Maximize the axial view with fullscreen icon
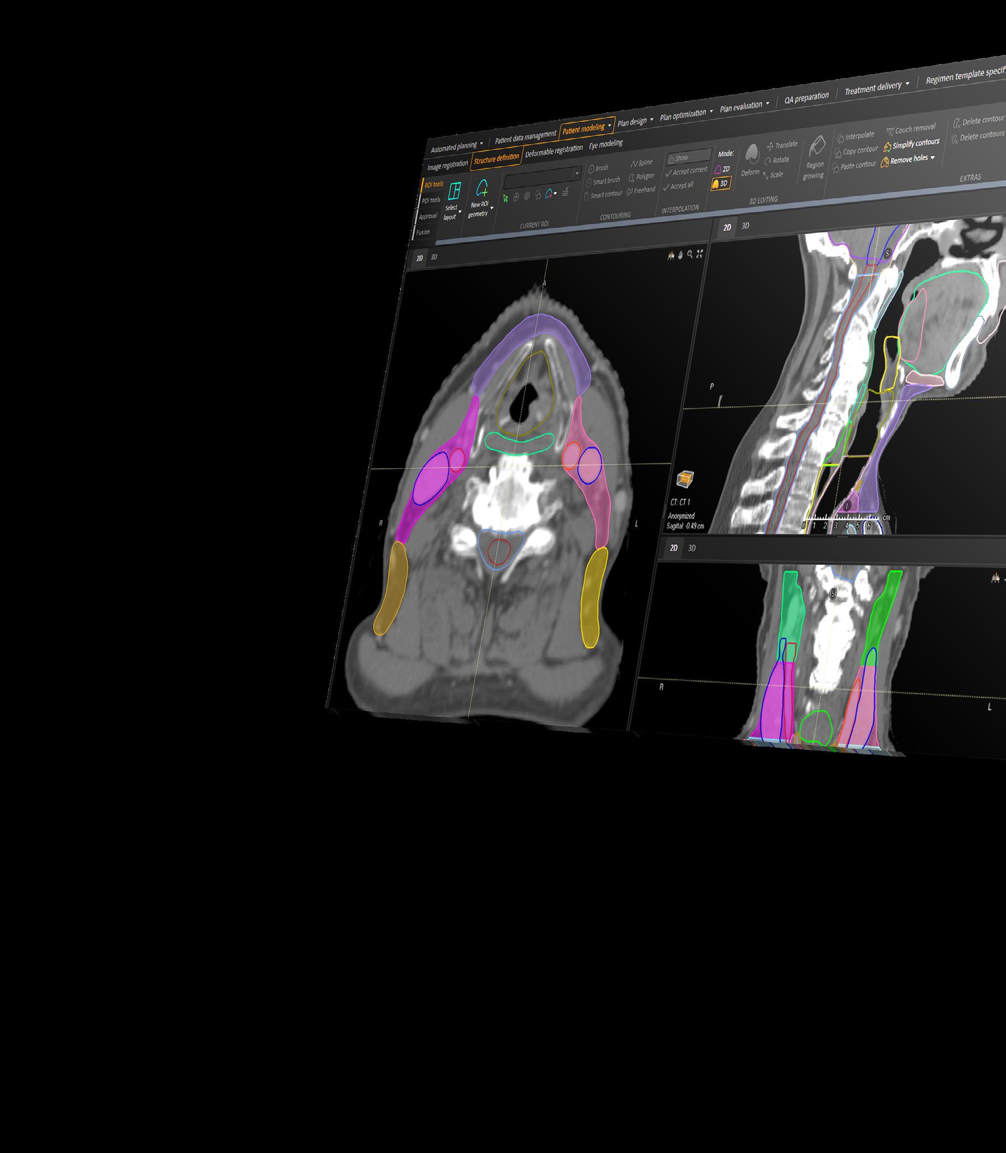 point(700,254)
